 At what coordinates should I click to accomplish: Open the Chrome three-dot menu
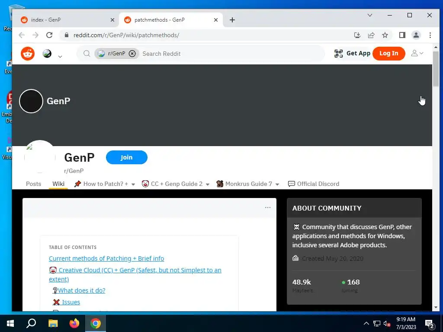(430, 35)
